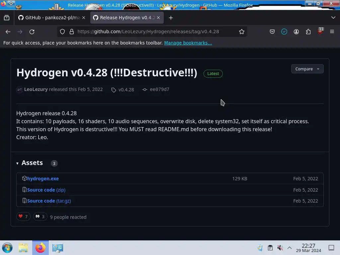
Task: Click the commit icon beside ee079d7
Action: tap(145, 90)
